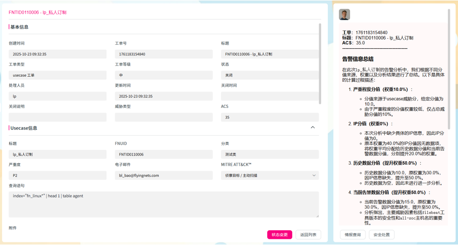Click the ACS field showing 35
The width and height of the screenshot is (458, 245).
click(270, 117)
